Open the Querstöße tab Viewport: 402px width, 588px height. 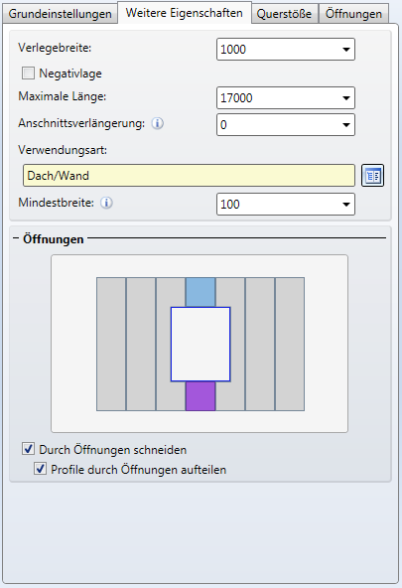pos(284,14)
